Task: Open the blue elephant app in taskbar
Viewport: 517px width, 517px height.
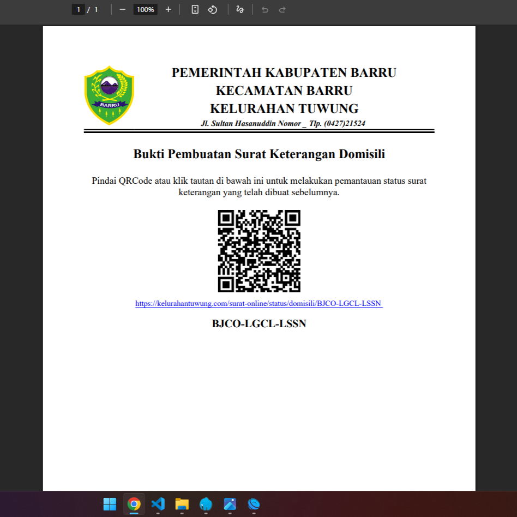Action: tap(206, 504)
